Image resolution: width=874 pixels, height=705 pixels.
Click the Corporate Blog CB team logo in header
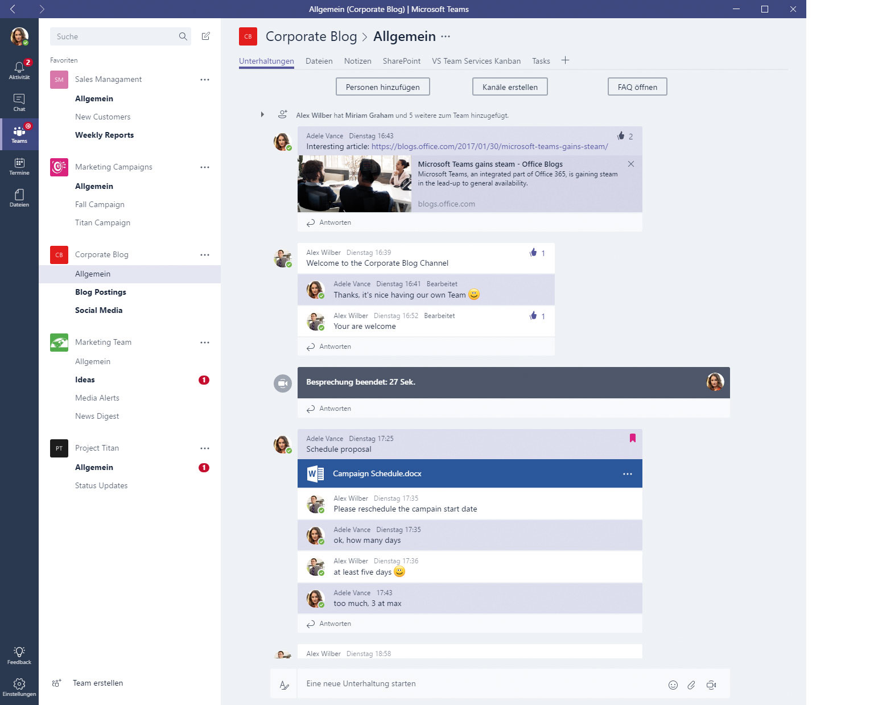248,36
